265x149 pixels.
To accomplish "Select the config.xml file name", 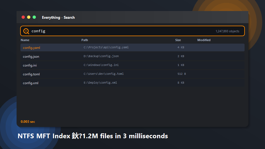I will point(31,83).
